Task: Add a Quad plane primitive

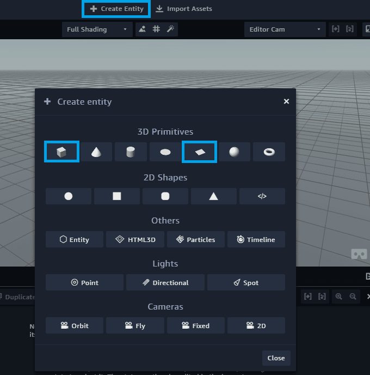Action: click(x=200, y=152)
